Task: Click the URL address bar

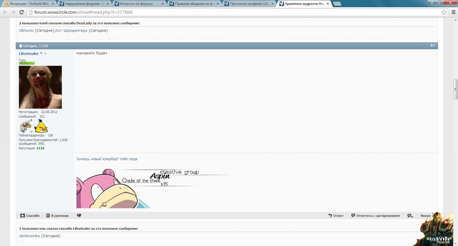Action: point(232,12)
